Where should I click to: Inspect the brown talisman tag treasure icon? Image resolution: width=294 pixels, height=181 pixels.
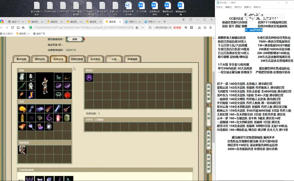(x=49, y=109)
